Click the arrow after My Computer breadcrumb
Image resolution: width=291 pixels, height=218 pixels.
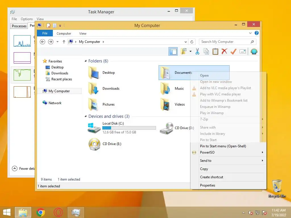[103, 42]
